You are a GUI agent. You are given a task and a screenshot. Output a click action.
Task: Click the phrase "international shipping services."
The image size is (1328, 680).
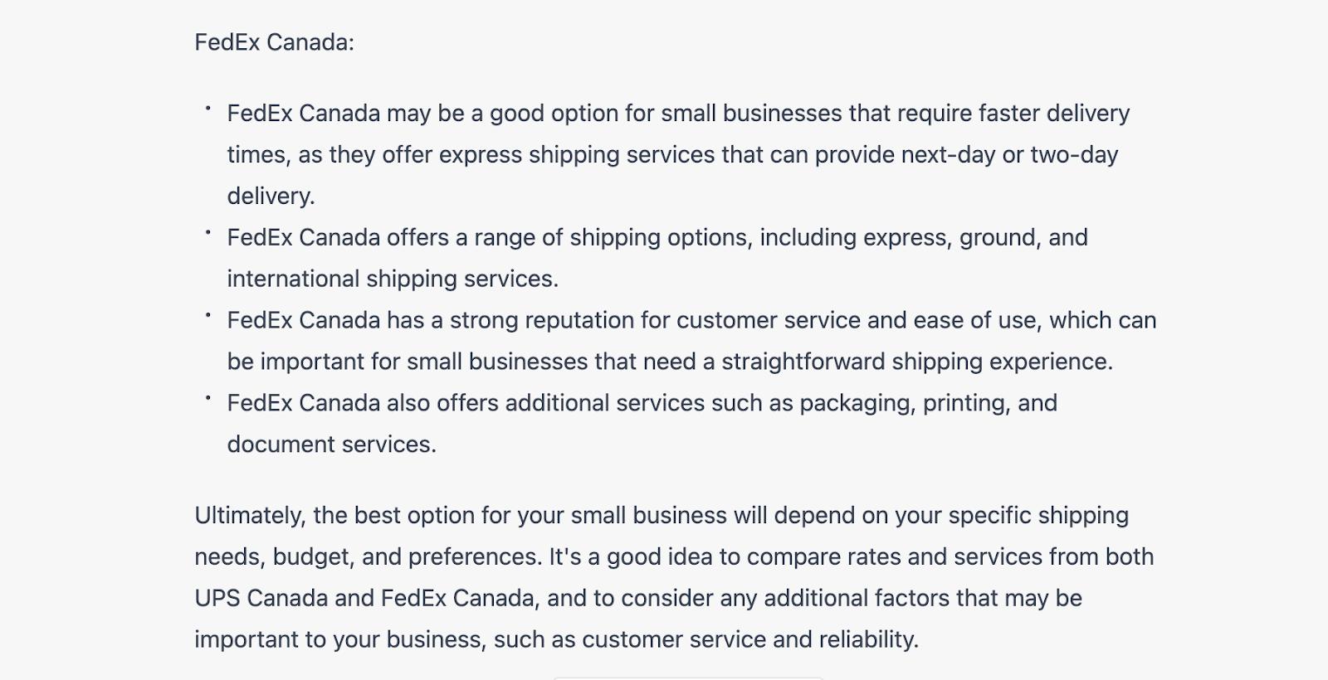(393, 279)
